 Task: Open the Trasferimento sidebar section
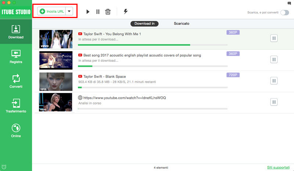tap(16, 106)
